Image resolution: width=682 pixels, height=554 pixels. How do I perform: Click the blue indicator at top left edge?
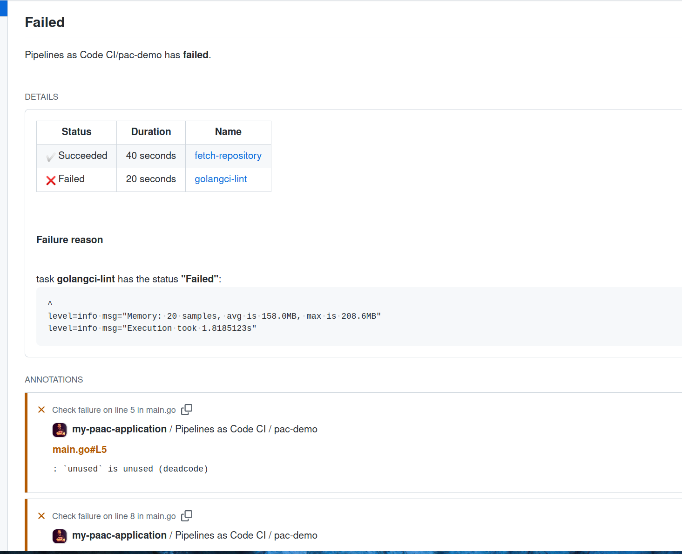point(3,8)
